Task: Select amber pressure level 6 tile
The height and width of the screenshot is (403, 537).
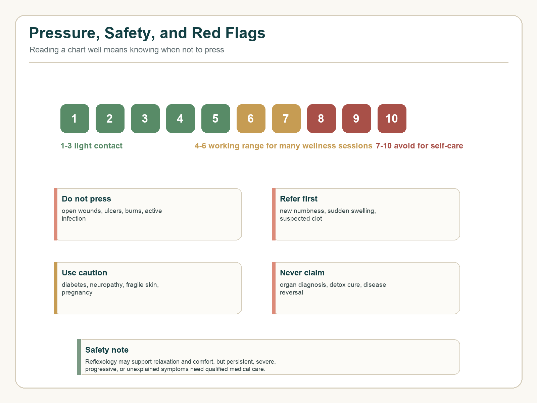Action: (251, 119)
